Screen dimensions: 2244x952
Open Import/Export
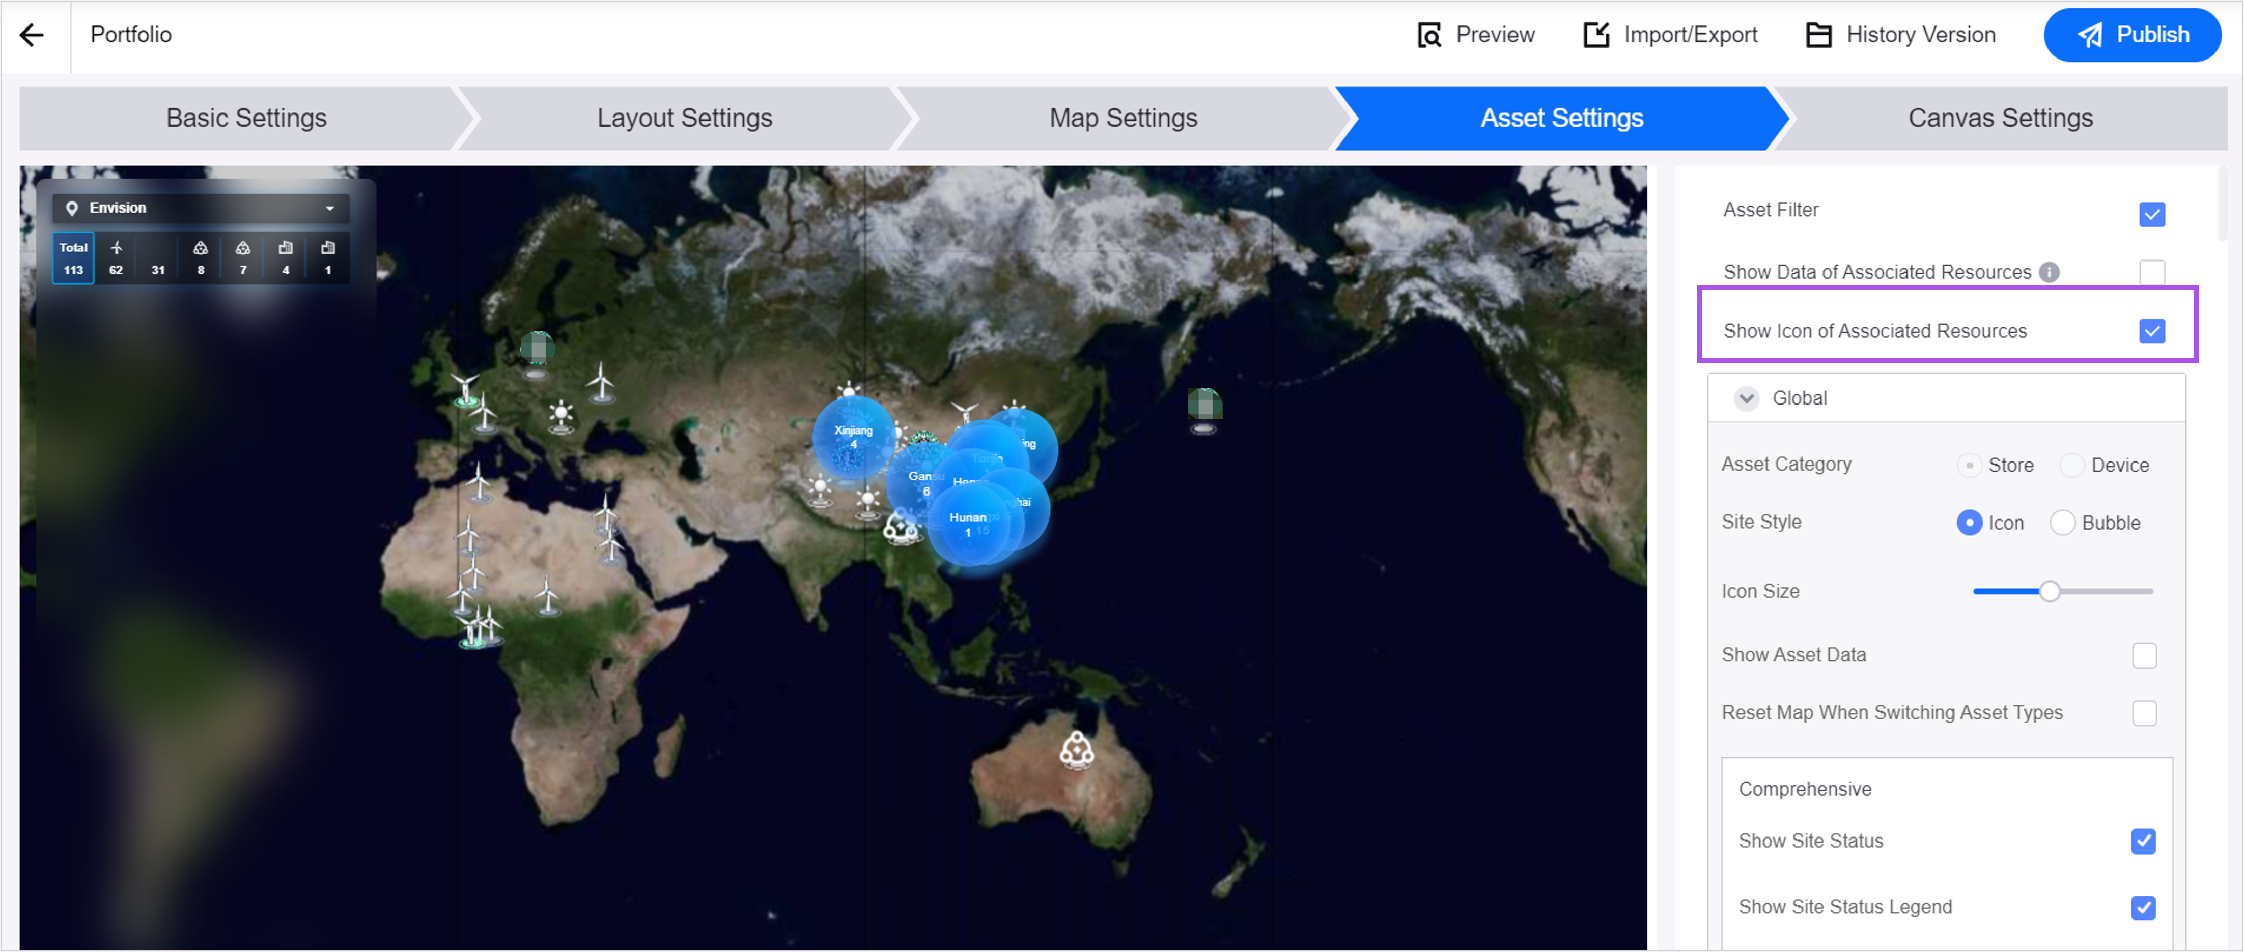click(x=1669, y=35)
